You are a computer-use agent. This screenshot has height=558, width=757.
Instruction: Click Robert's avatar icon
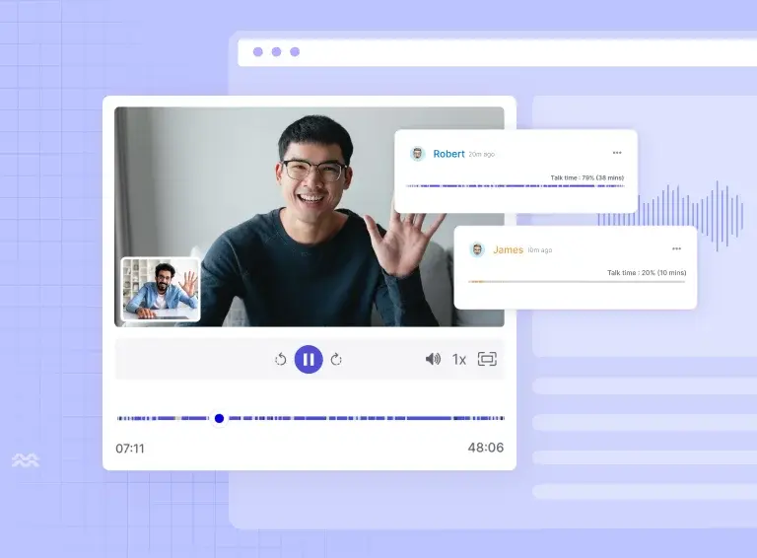[418, 154]
